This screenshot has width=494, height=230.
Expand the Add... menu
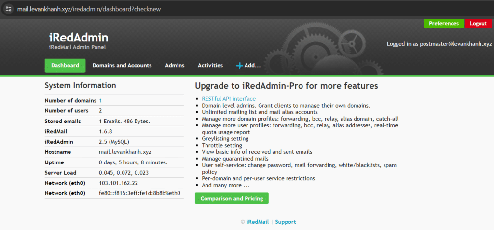point(252,66)
